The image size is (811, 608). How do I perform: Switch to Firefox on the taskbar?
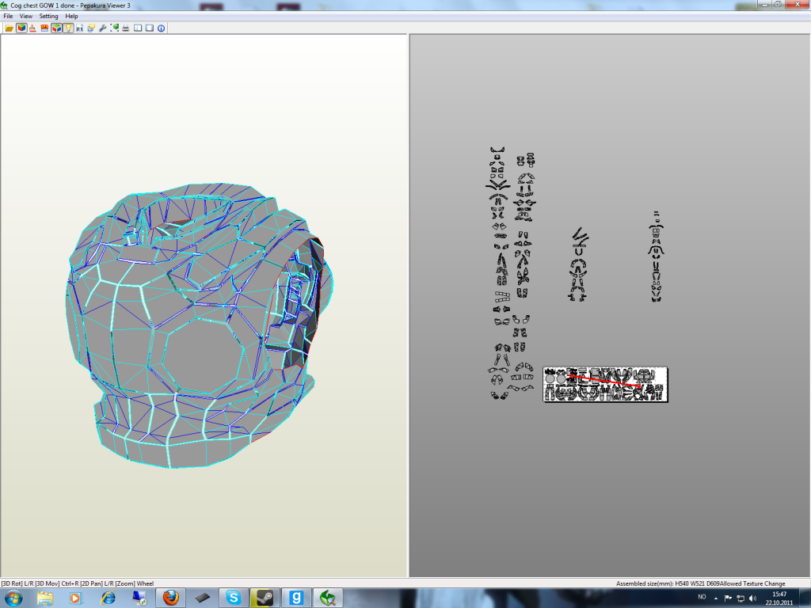click(171, 598)
